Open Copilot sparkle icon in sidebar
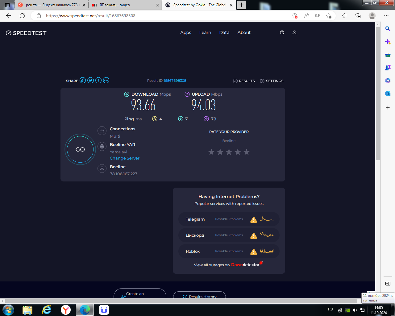 (388, 42)
